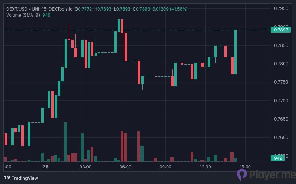
Task: Click the last green candle at right edge
Action: pos(235,52)
